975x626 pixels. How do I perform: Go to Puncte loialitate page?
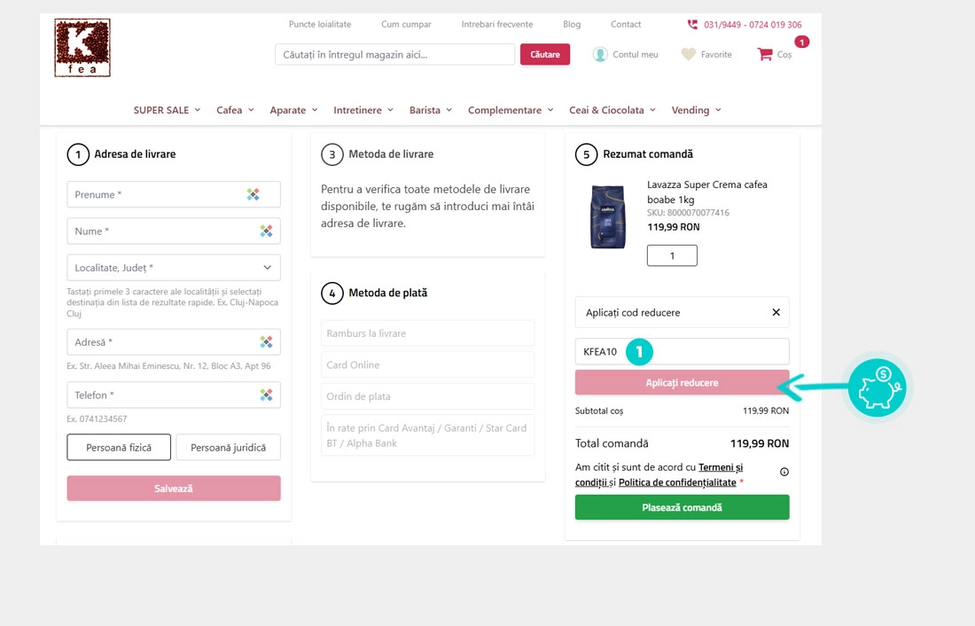click(x=320, y=24)
